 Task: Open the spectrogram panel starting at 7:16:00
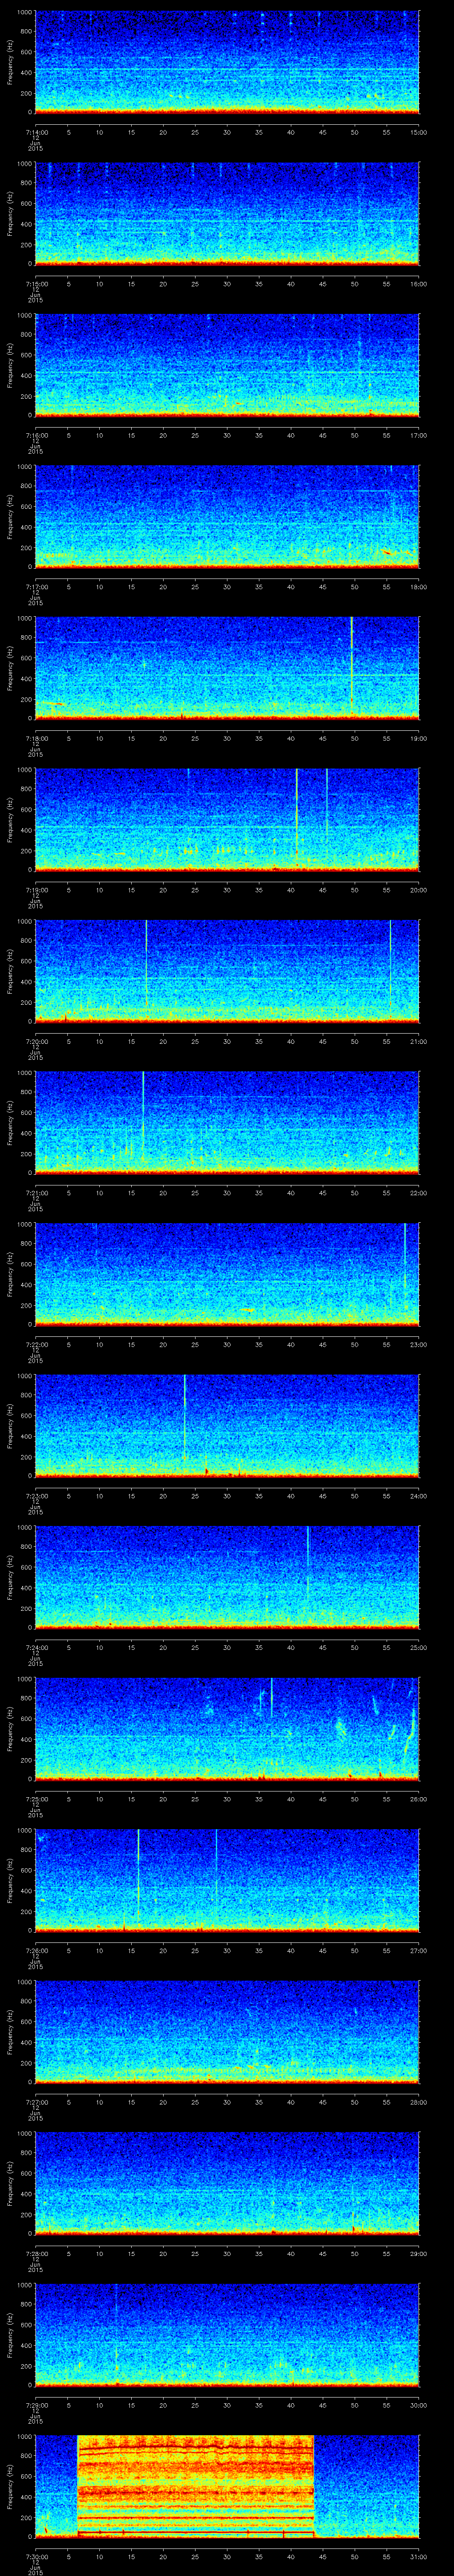click(227, 365)
